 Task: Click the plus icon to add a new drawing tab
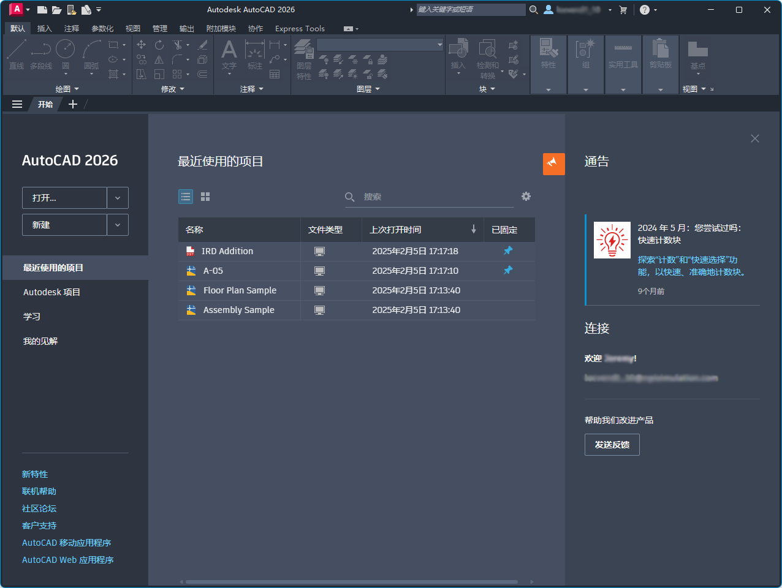73,104
